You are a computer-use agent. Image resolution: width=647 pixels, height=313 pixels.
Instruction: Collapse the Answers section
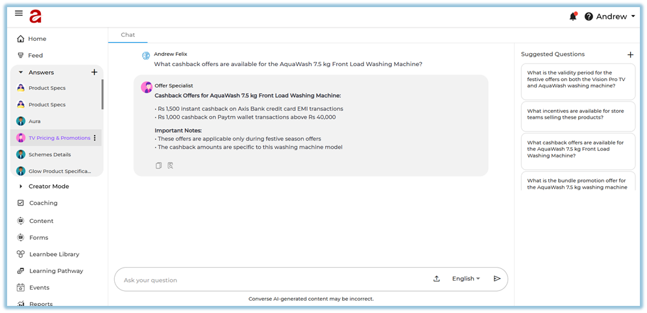(21, 73)
